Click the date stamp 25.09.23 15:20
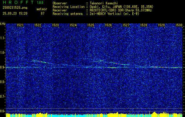The width and height of the screenshot is (185, 117). click(x=15, y=13)
